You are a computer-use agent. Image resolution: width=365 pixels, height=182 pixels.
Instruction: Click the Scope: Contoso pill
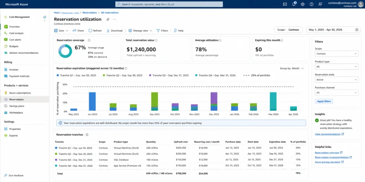[x=289, y=30]
